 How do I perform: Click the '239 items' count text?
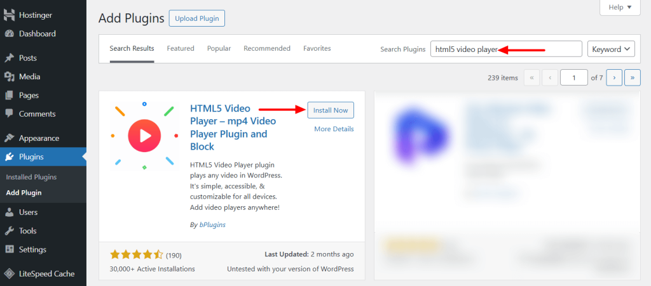click(503, 78)
